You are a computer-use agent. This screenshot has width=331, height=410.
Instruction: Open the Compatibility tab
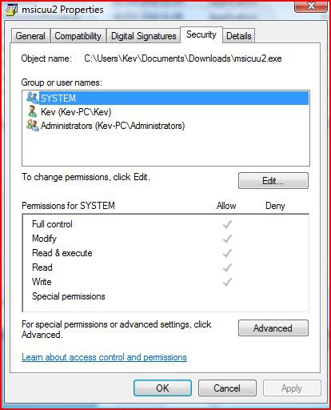78,36
